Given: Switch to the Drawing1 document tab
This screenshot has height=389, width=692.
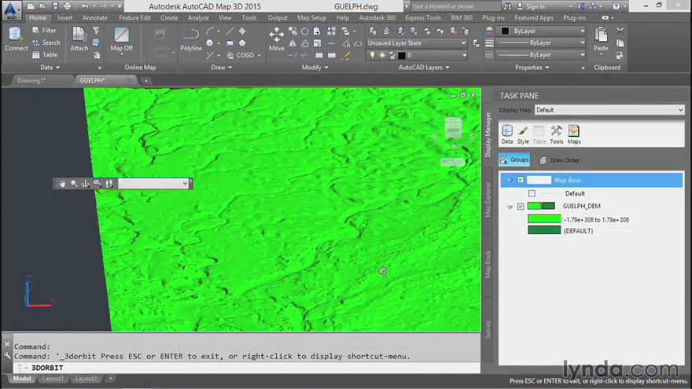Looking at the screenshot, I should point(31,81).
